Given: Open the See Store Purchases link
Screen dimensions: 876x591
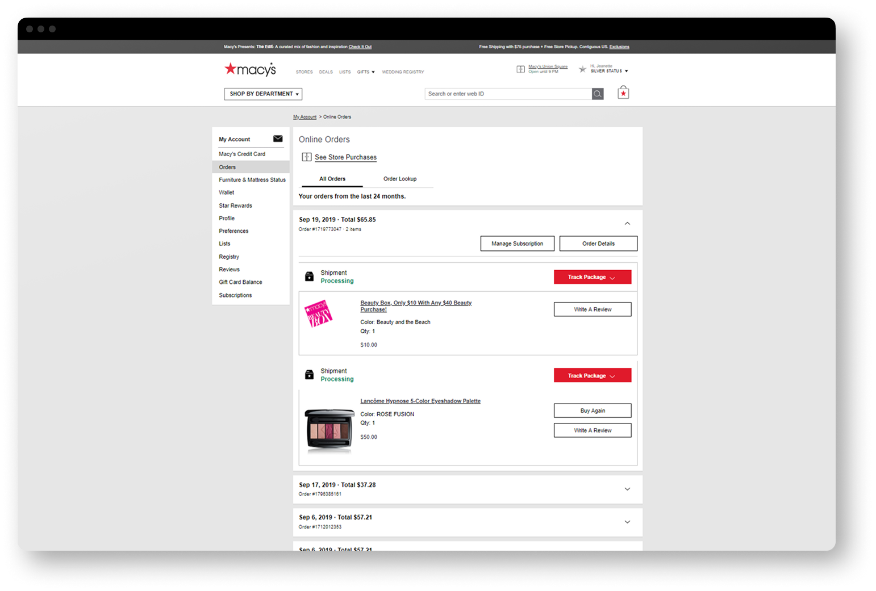Looking at the screenshot, I should [x=345, y=157].
